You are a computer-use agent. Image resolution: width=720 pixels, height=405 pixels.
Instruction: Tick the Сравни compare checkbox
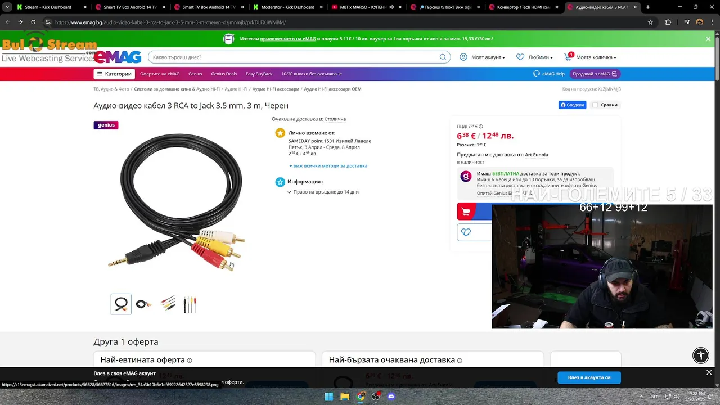pyautogui.click(x=595, y=105)
